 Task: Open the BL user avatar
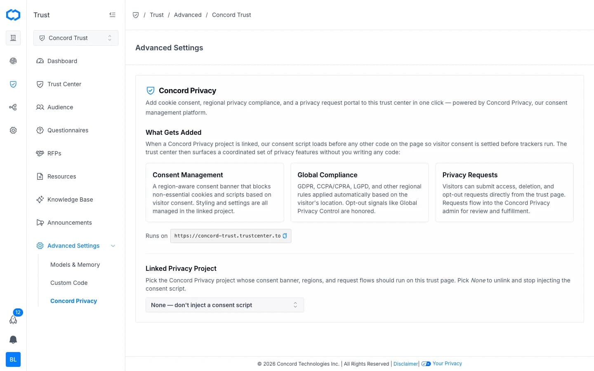[13, 359]
